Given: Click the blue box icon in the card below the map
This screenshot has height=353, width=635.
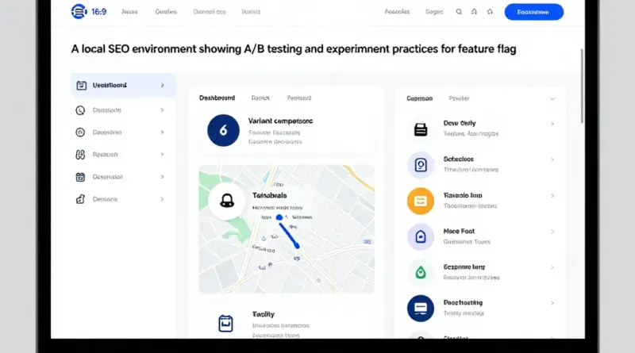Looking at the screenshot, I should [225, 324].
